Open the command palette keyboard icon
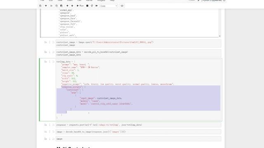264x148 pixels. (122, 6)
